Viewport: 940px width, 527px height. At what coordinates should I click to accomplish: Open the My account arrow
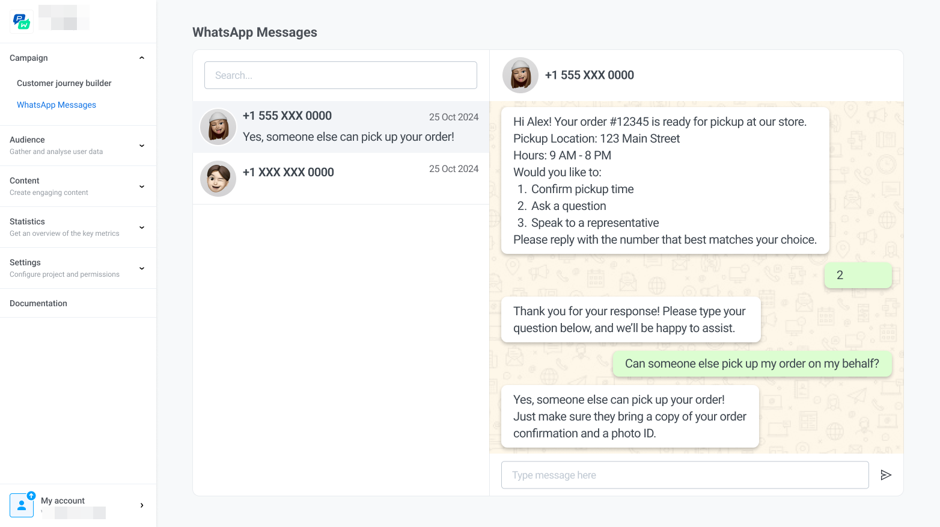point(142,505)
